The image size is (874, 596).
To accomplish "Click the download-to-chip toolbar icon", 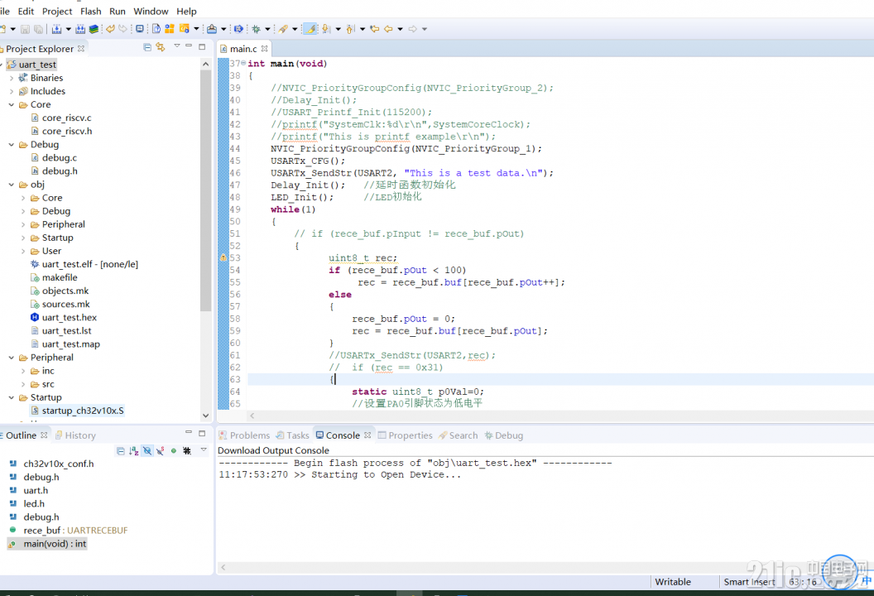I will click(56, 29).
